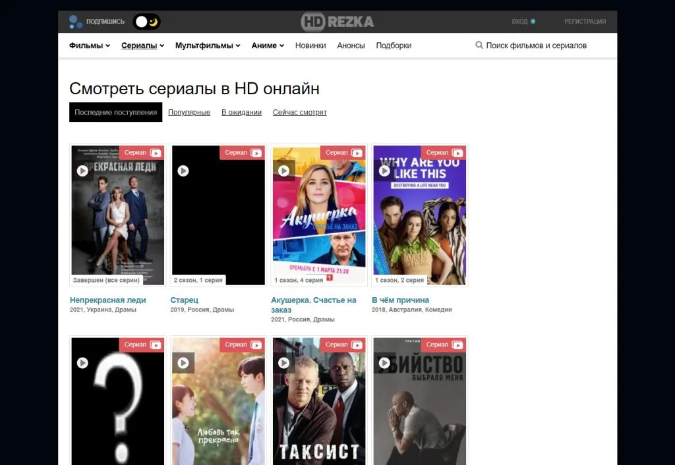This screenshot has width=675, height=465.
Task: Open the Сейчас смотрят tab
Action: (x=299, y=112)
